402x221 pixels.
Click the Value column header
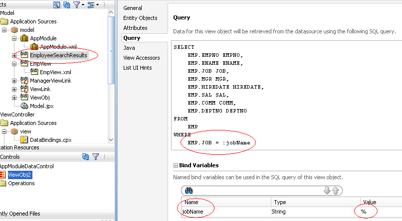pyautogui.click(x=381, y=202)
